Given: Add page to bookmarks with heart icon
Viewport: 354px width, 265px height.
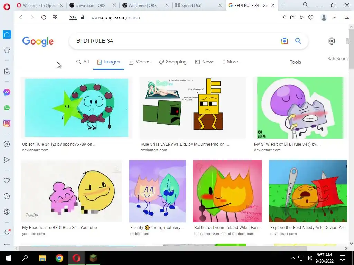Looking at the screenshot, I should (x=311, y=17).
